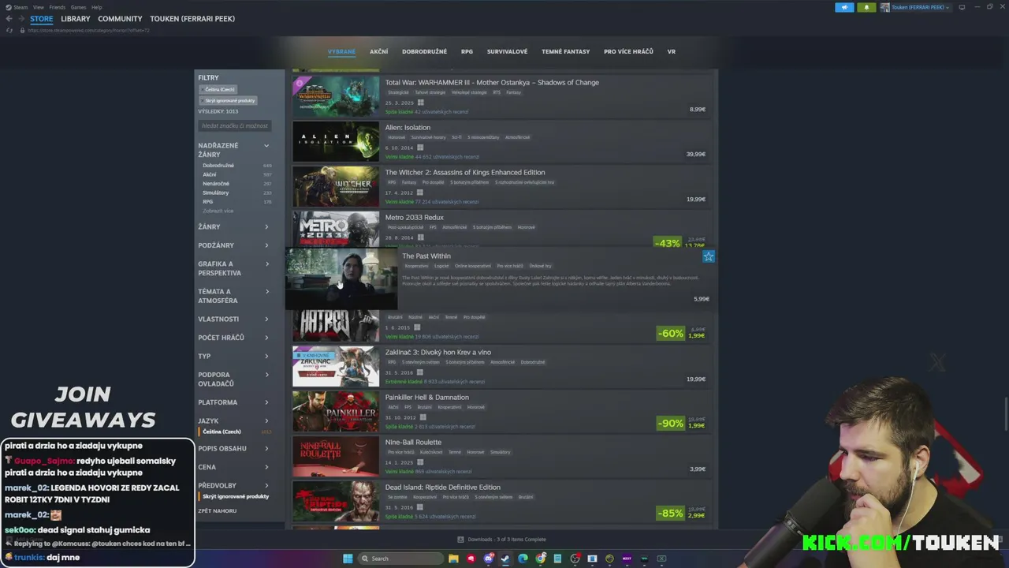Open the Friends menu
The height and width of the screenshot is (568, 1009).
[58, 7]
